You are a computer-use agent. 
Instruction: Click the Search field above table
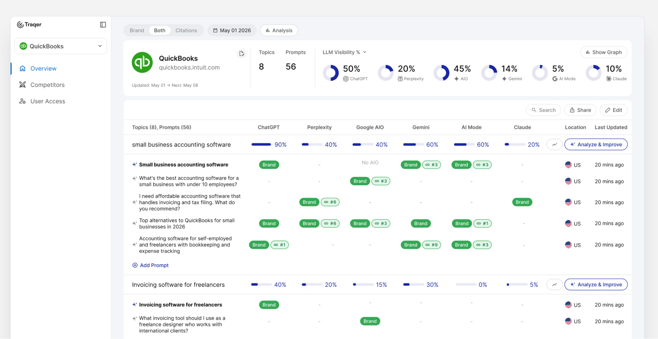coord(543,110)
